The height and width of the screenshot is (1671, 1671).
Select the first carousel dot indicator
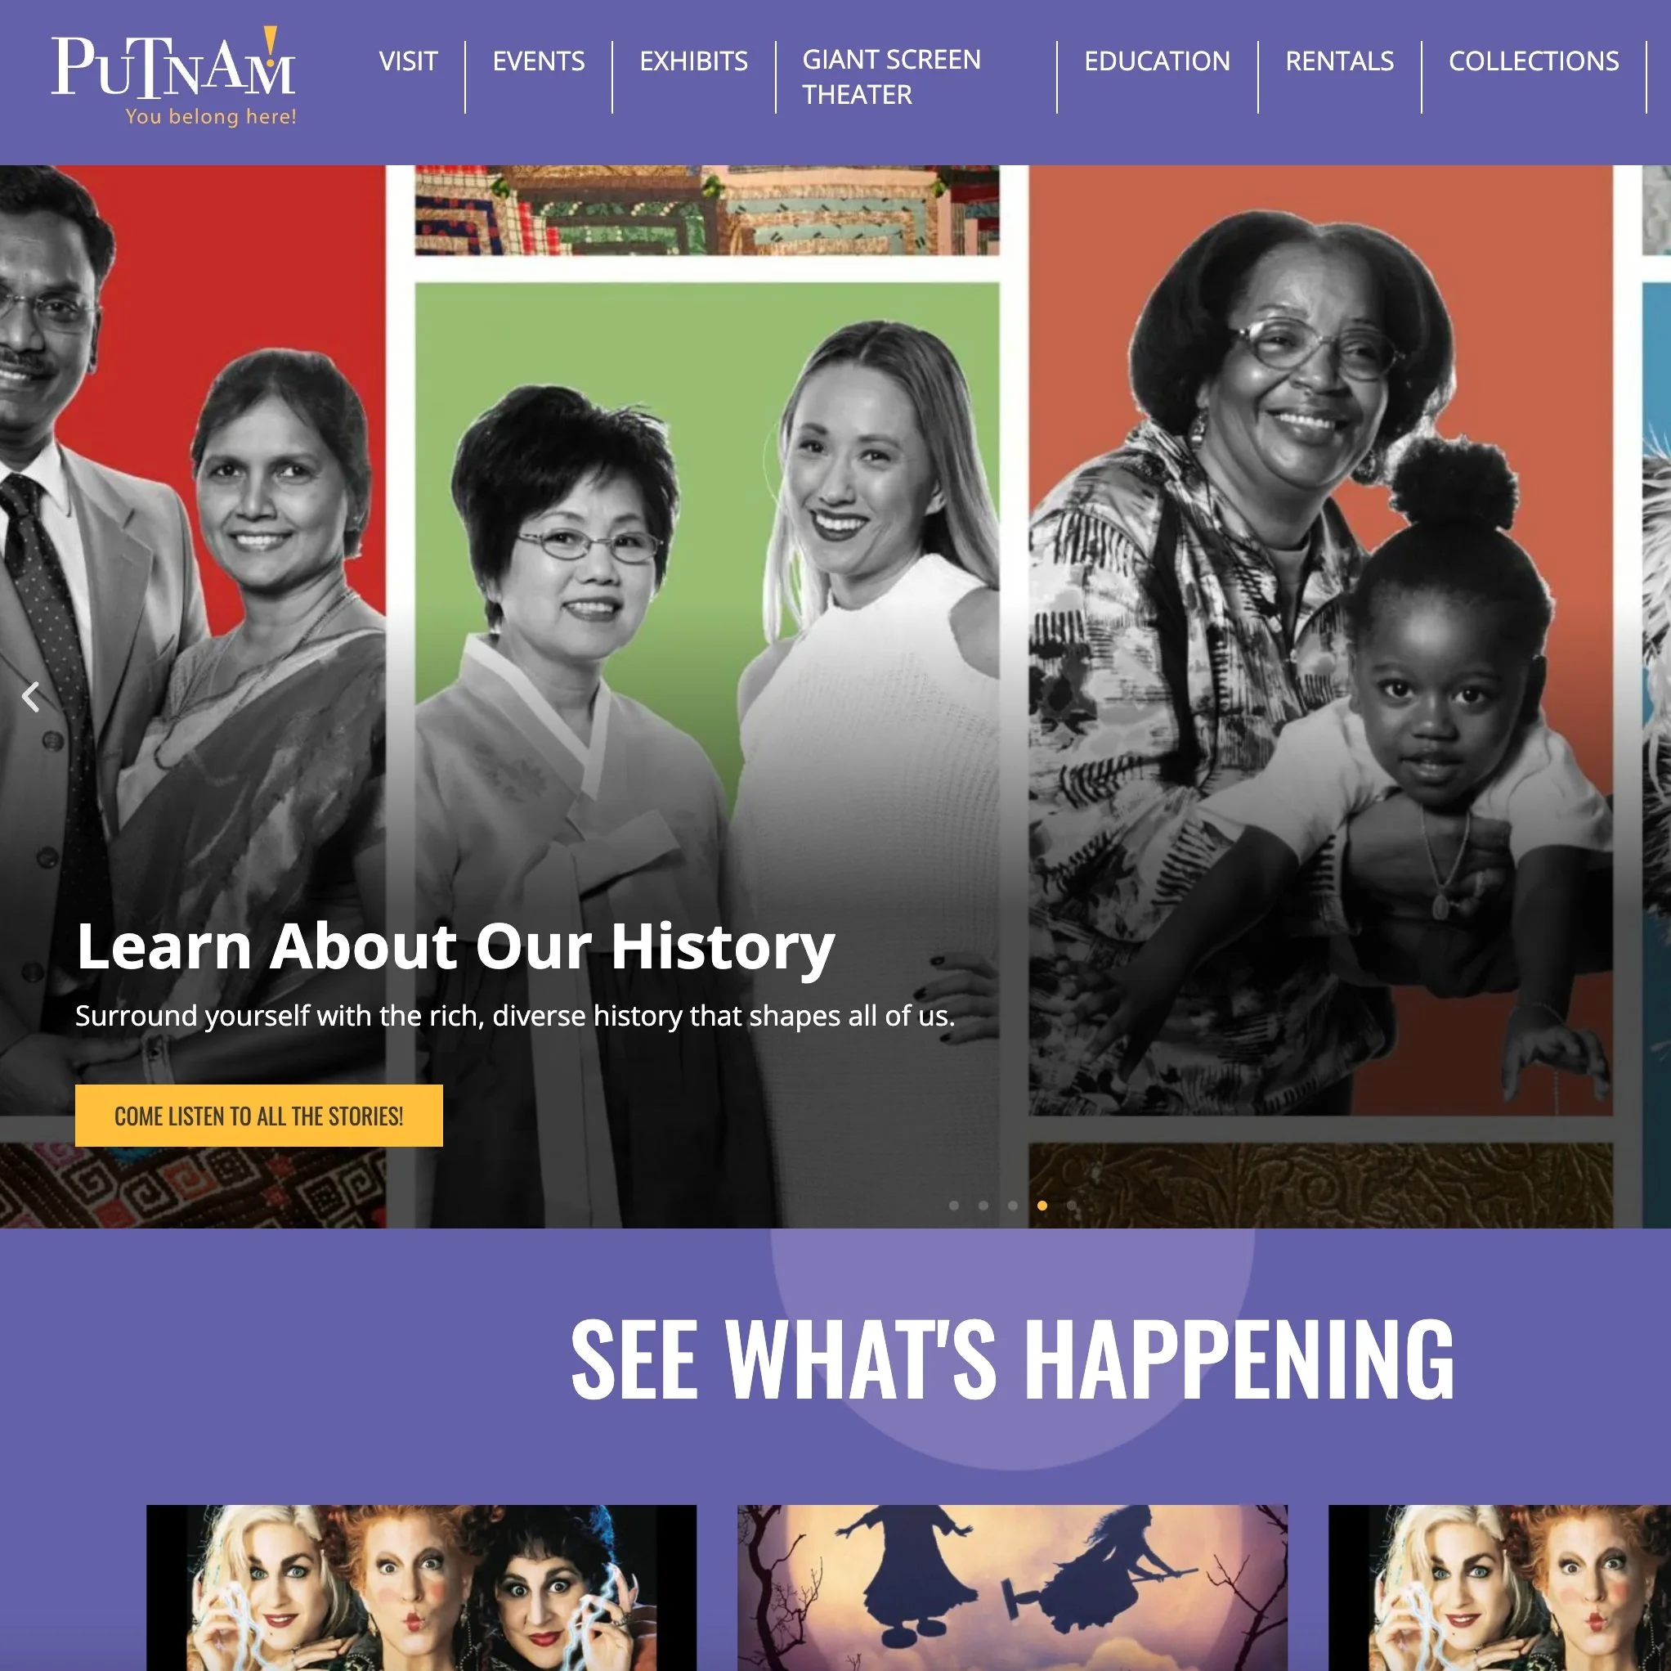(x=954, y=1206)
